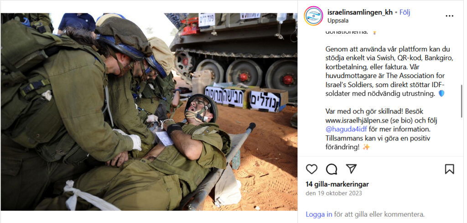Click the Följ link to follow the account

pyautogui.click(x=405, y=12)
